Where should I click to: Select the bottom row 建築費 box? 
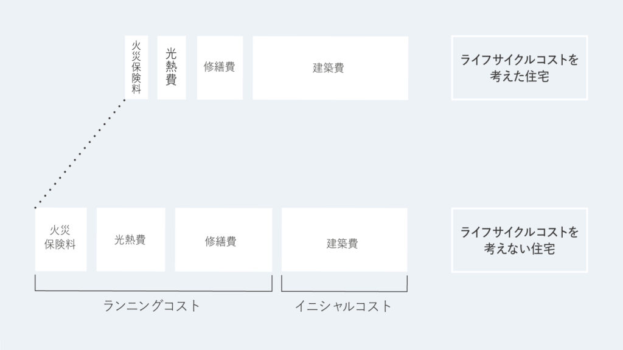click(x=344, y=240)
